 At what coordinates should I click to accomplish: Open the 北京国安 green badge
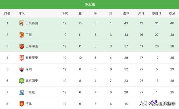pos(21,81)
